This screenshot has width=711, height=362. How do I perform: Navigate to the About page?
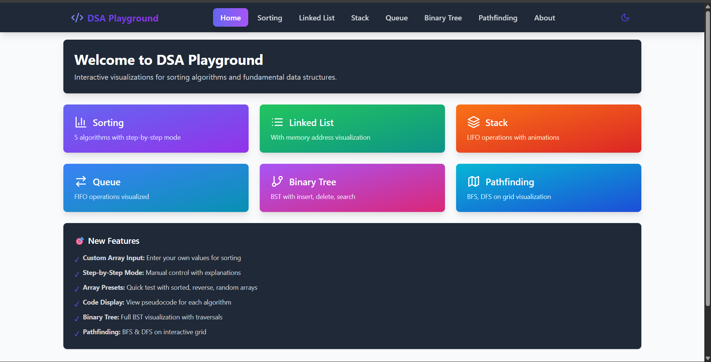[544, 17]
